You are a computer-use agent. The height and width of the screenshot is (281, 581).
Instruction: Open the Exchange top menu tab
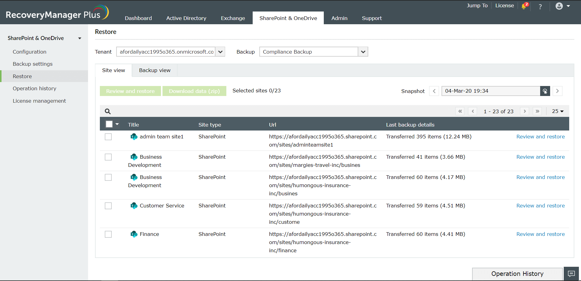click(x=233, y=18)
